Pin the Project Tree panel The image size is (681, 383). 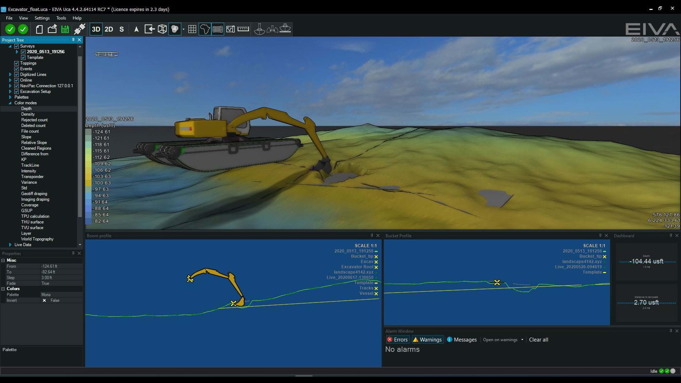click(x=73, y=40)
